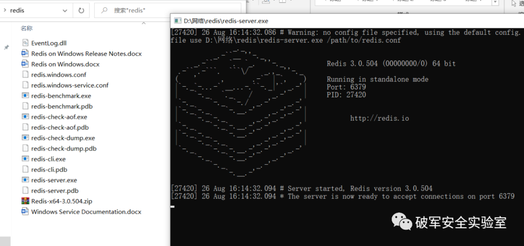Click Running in standalone mode text
524x246 pixels.
377,79
